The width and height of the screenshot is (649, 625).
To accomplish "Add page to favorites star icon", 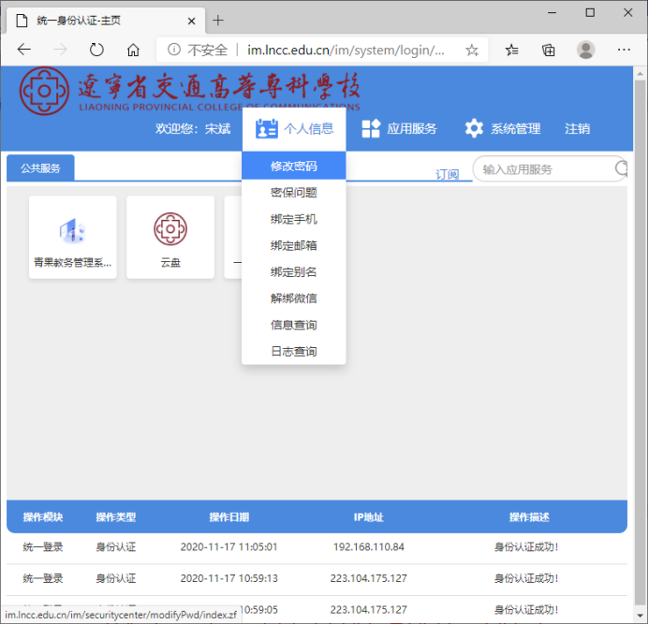I will click(x=471, y=50).
